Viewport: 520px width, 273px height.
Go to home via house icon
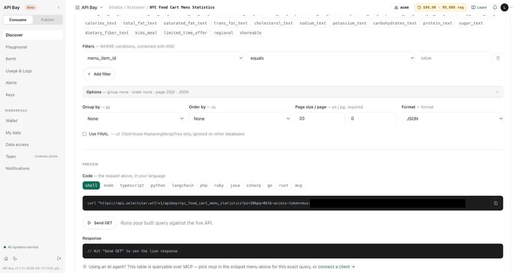click(6, 259)
